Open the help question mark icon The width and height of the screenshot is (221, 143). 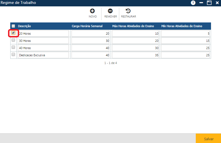193,3
